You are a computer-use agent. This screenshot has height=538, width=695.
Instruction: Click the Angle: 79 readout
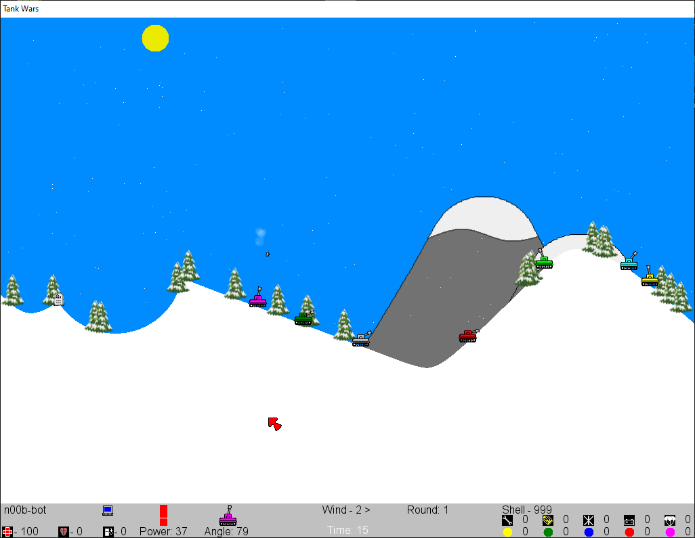pos(226,532)
